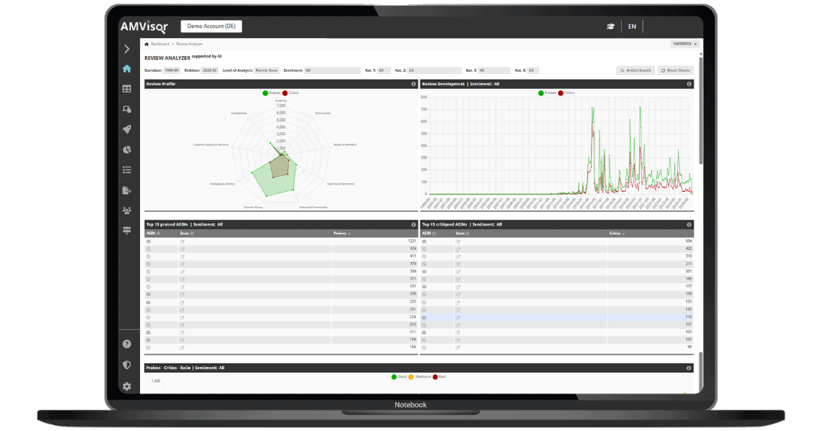Click the Article Search button

click(635, 70)
